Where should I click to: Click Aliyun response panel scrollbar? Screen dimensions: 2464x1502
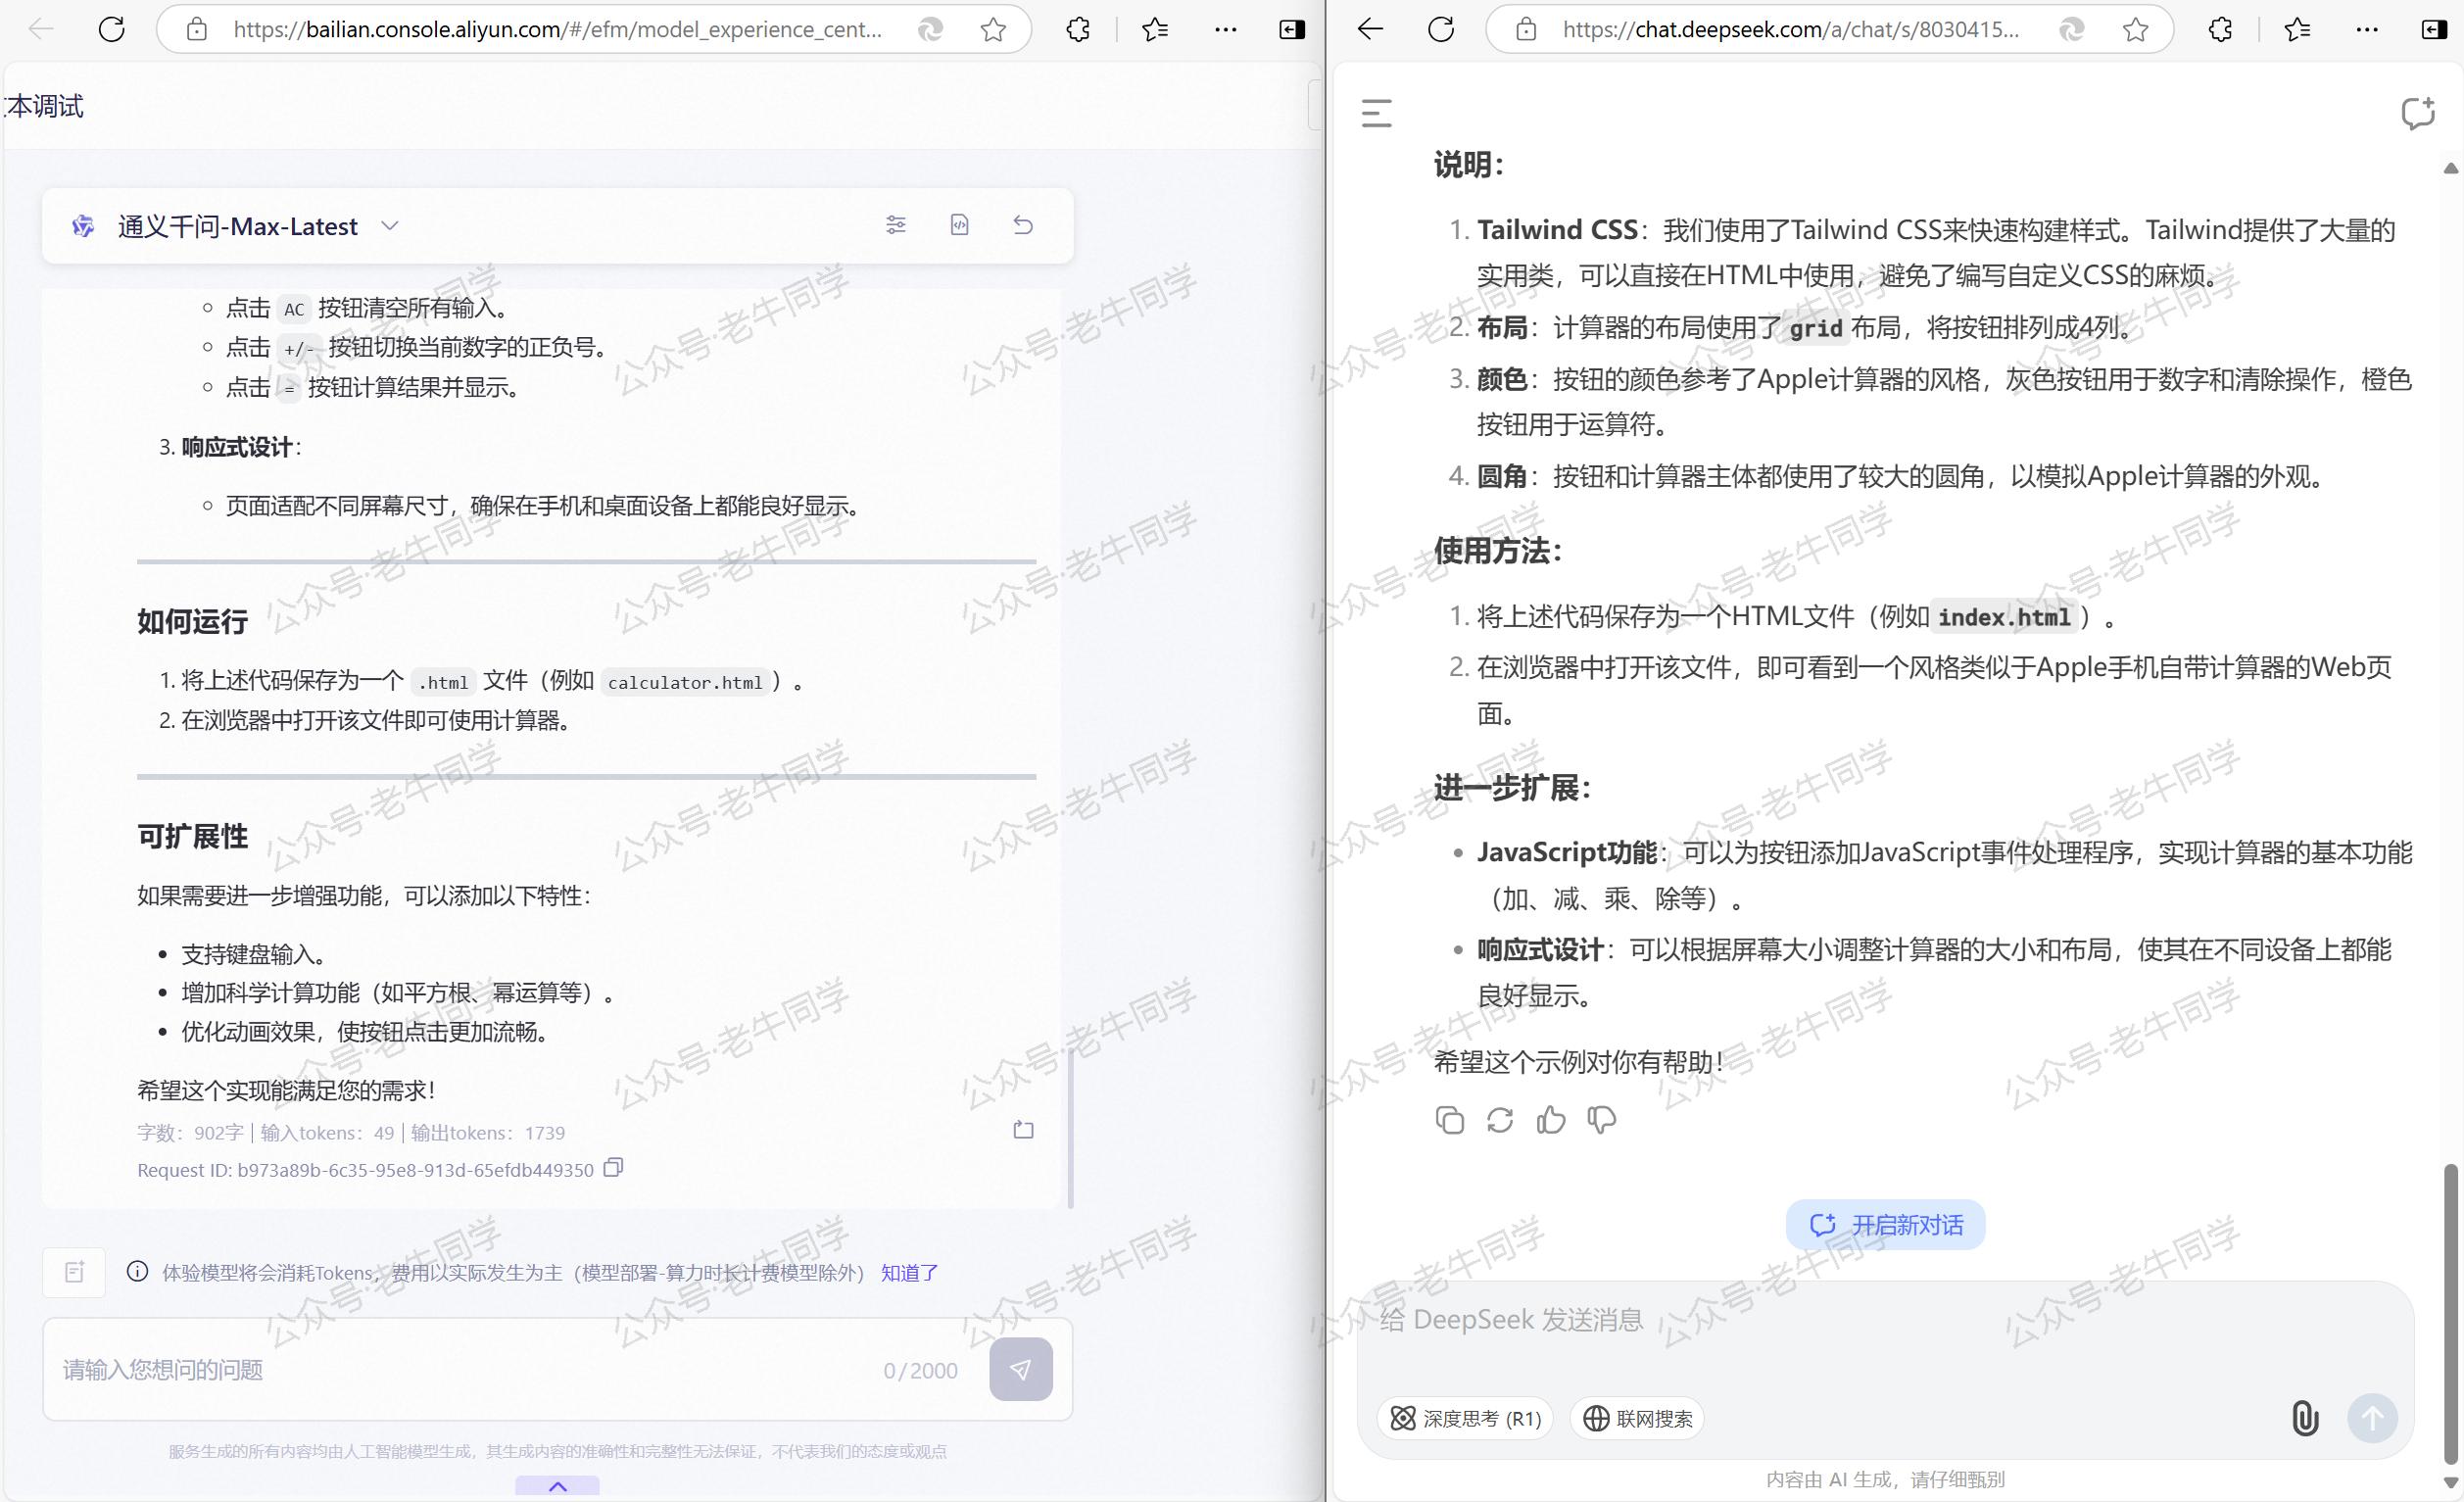coord(1071,1130)
